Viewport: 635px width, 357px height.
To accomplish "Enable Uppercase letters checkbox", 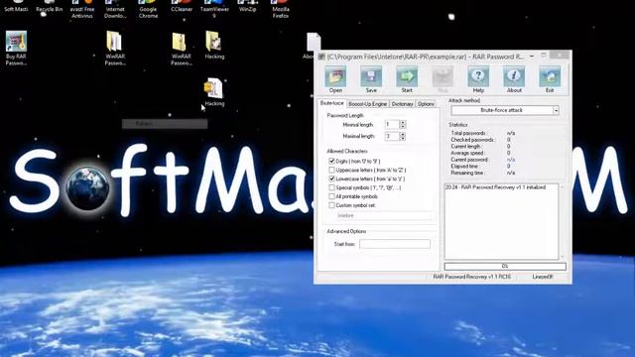I will pyautogui.click(x=331, y=170).
